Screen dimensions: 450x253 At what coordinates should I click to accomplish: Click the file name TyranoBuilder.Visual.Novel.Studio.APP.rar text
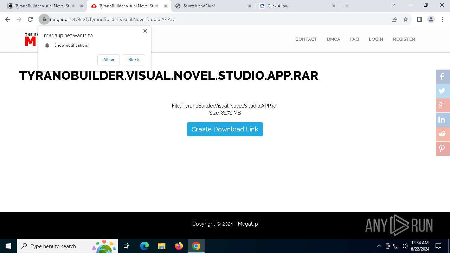tap(230, 106)
